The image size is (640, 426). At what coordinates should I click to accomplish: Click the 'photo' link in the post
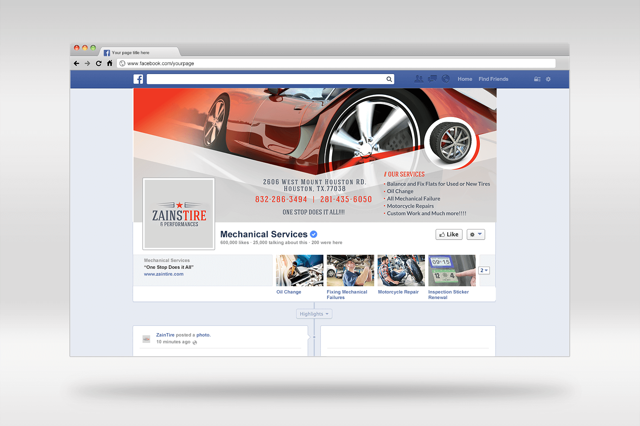pos(203,335)
